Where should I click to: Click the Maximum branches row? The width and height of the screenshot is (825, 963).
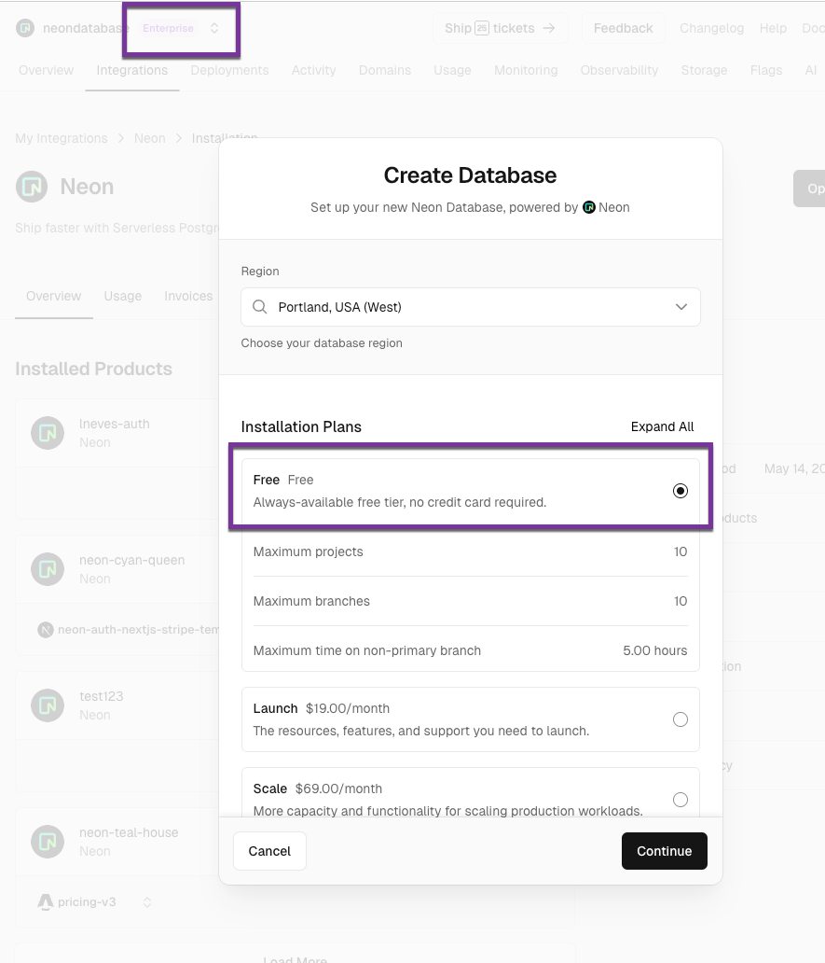[x=471, y=601]
